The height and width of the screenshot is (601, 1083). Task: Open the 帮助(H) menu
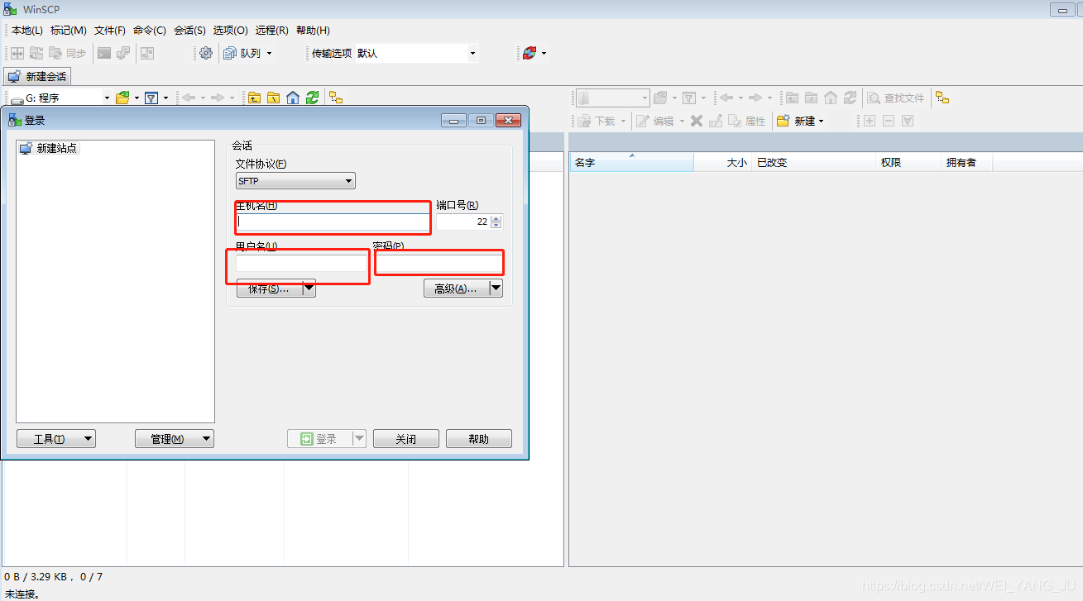click(313, 31)
